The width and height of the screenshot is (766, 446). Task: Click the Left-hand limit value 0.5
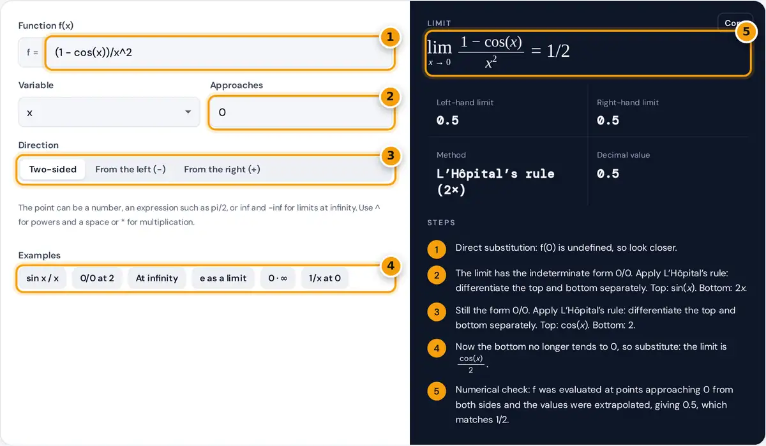pyautogui.click(x=447, y=120)
